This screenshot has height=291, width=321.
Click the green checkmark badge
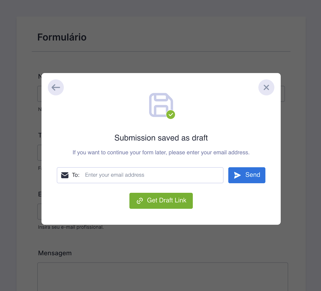[171, 114]
